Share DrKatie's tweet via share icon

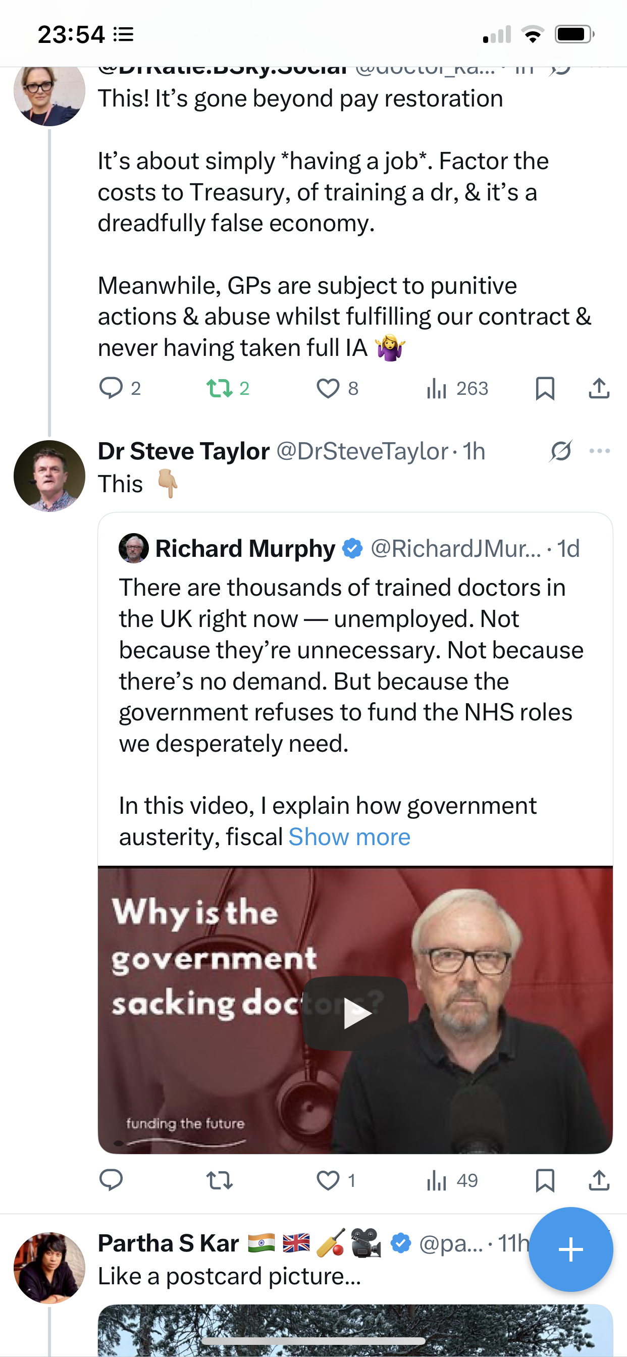pos(599,388)
